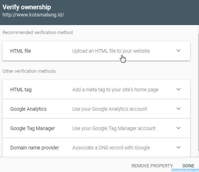This screenshot has height=172, width=199.
Task: Expand the HTML tag chevron arrow
Action: coord(178,89)
